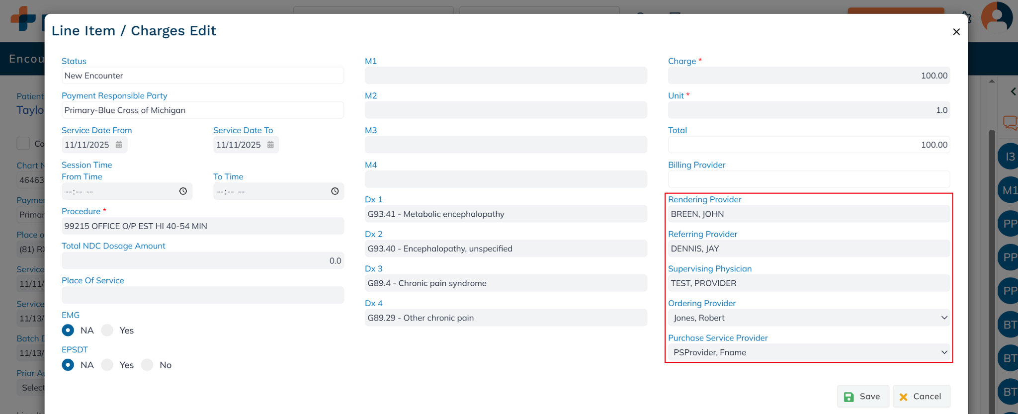Open the chat comments sidebar icon
This screenshot has height=414, width=1018.
[1010, 122]
